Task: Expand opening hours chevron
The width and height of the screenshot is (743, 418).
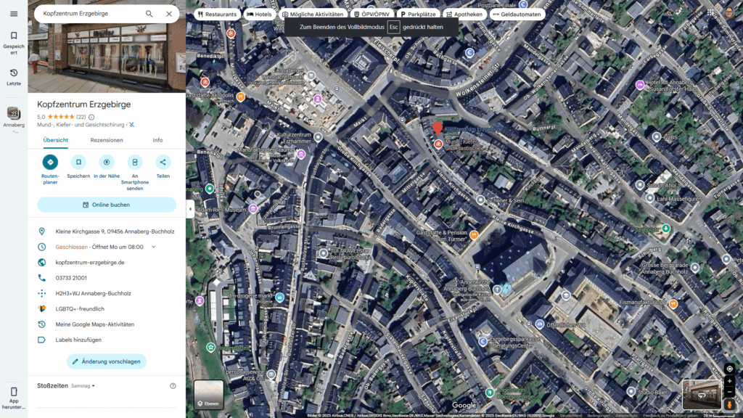Action: [154, 247]
